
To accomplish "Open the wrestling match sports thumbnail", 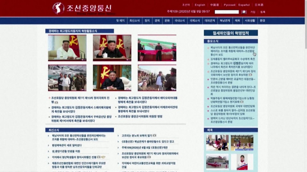I will click(217, 143).
